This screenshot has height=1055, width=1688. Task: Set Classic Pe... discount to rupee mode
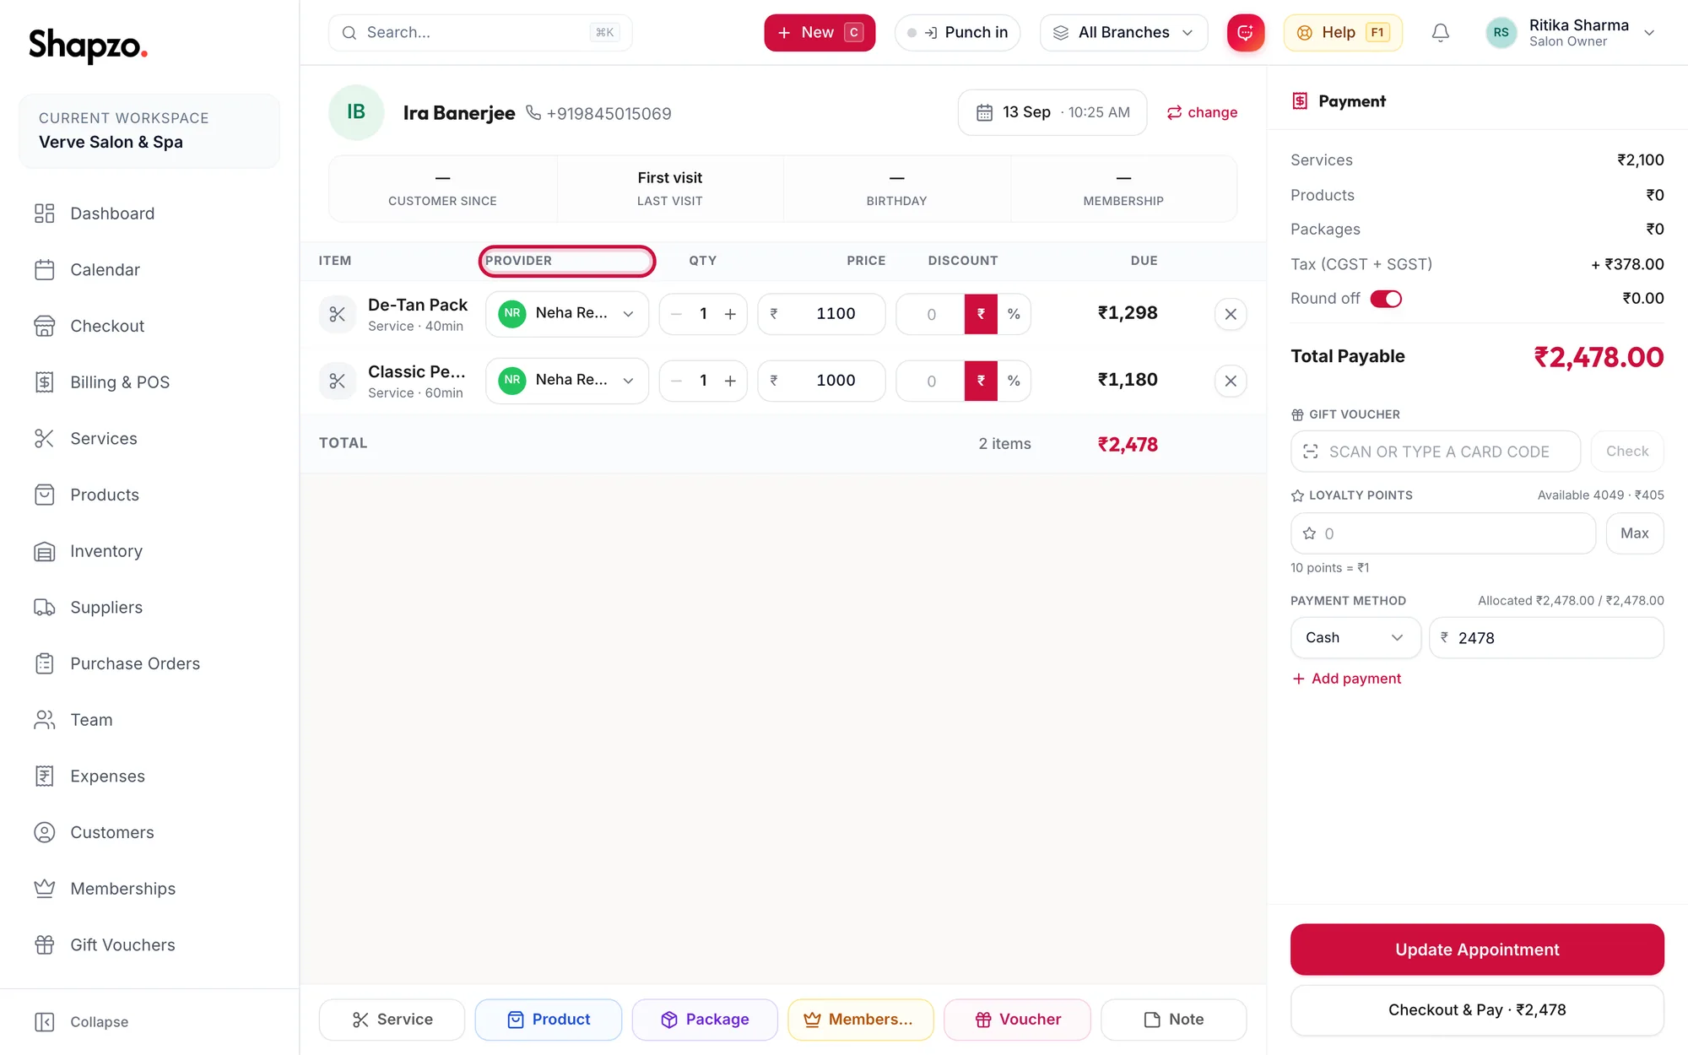pos(981,381)
